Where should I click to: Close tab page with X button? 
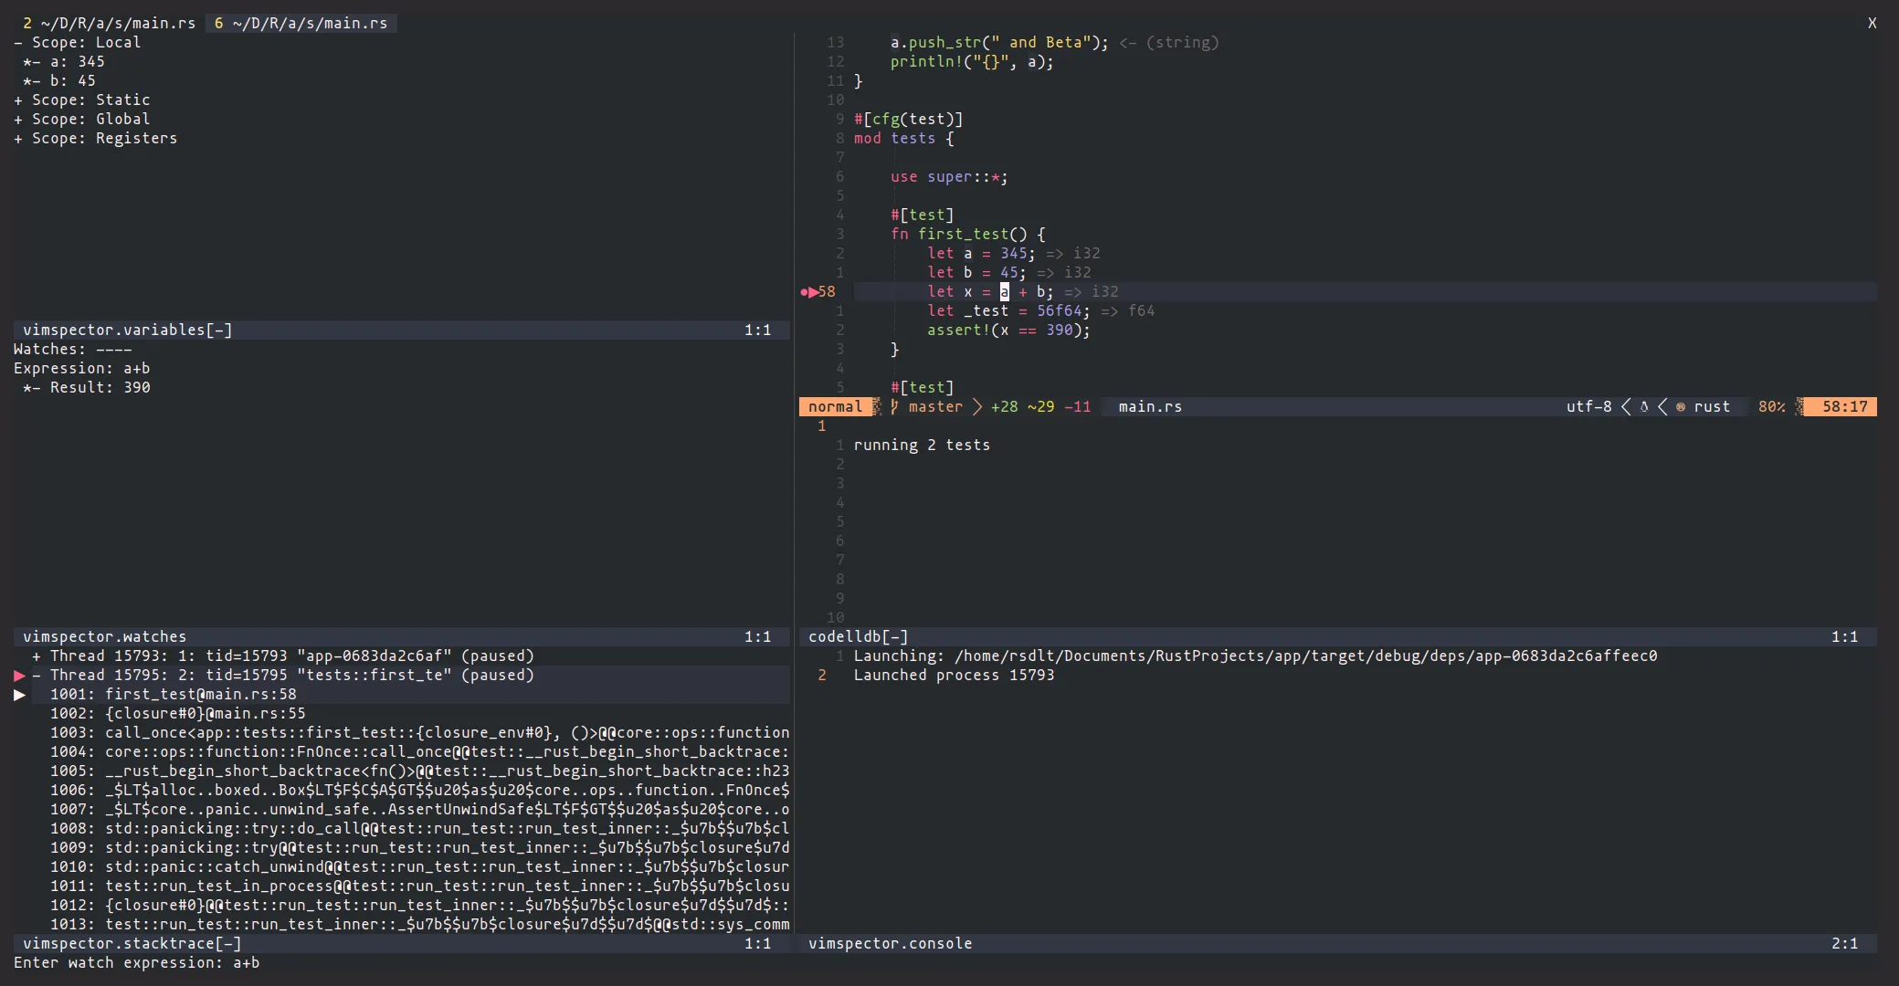point(1872,23)
